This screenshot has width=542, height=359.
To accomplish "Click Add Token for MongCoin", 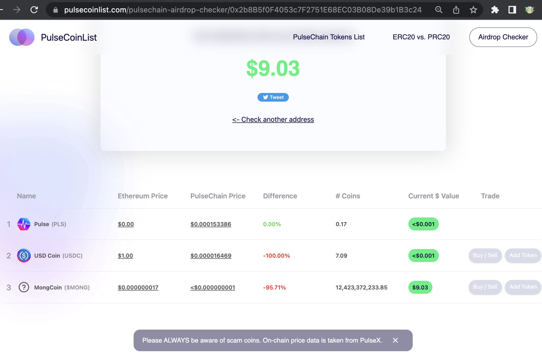I will pyautogui.click(x=523, y=287).
